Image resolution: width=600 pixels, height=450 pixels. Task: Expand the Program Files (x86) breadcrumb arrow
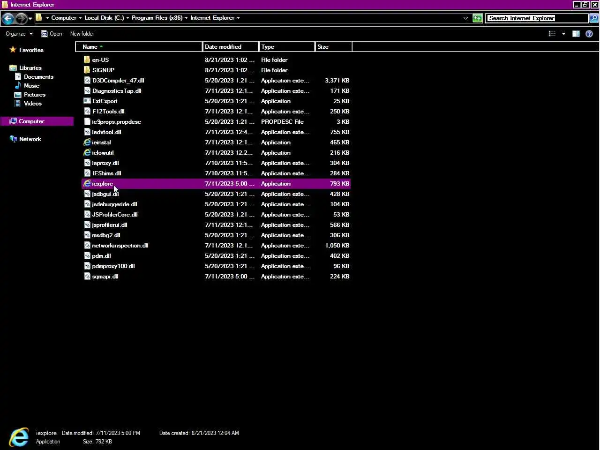[186, 18]
